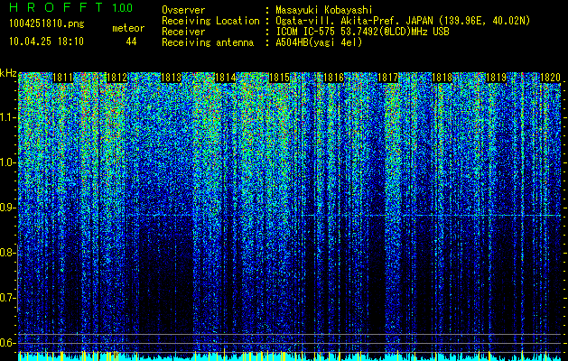The image size is (568, 361).
Task: Click the 1819 time marker
Action: pos(496,78)
